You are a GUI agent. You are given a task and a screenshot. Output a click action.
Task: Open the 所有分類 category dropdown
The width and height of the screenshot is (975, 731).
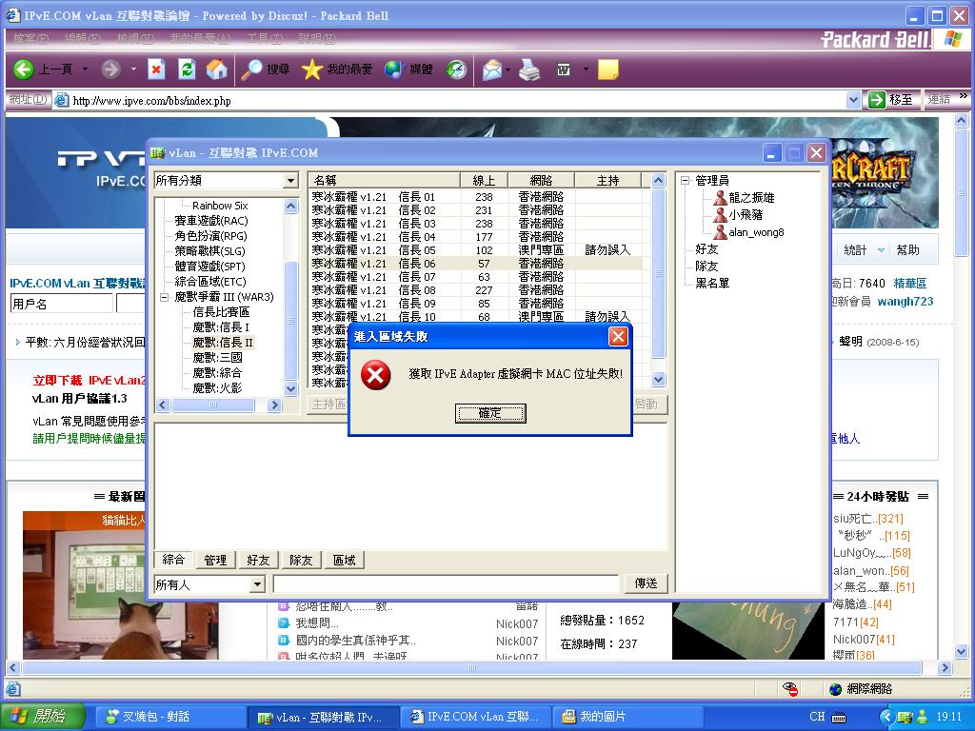[290, 181]
